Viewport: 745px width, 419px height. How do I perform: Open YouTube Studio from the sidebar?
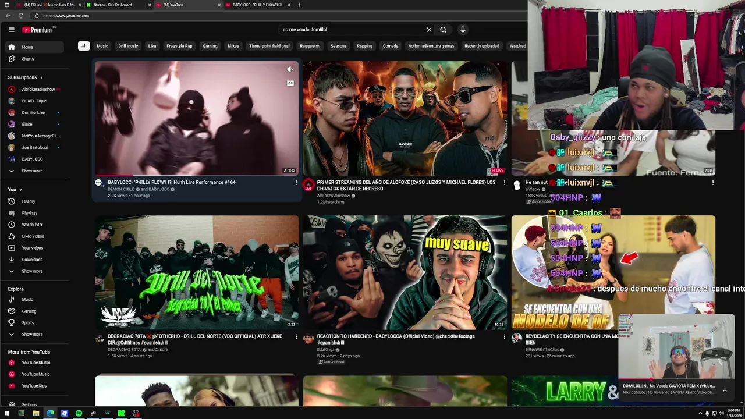[x=34, y=363]
